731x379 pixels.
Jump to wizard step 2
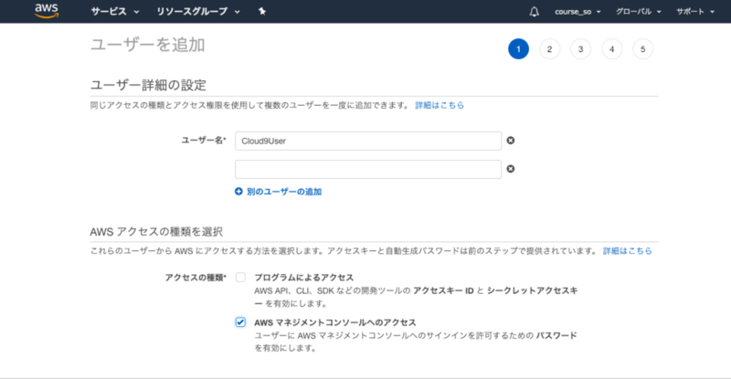(x=550, y=49)
